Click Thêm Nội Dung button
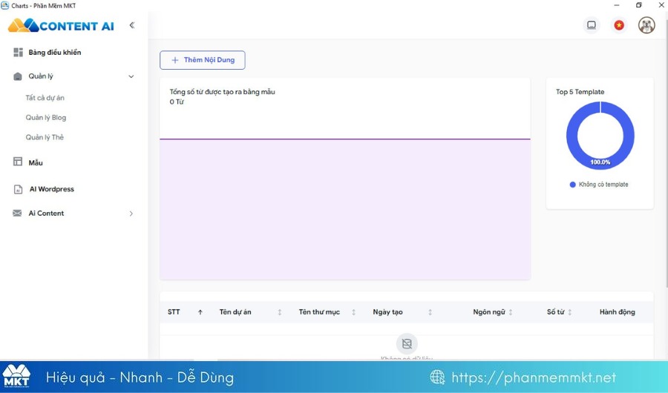 coord(203,60)
